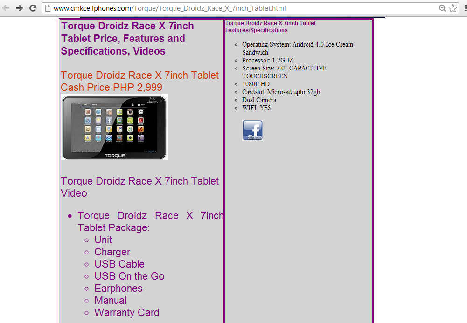Click the 'Tablet Package:' list item
The height and width of the screenshot is (323, 467).
151,221
